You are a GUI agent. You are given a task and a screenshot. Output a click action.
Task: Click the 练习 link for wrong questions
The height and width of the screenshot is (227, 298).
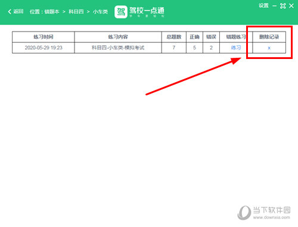pos(236,48)
